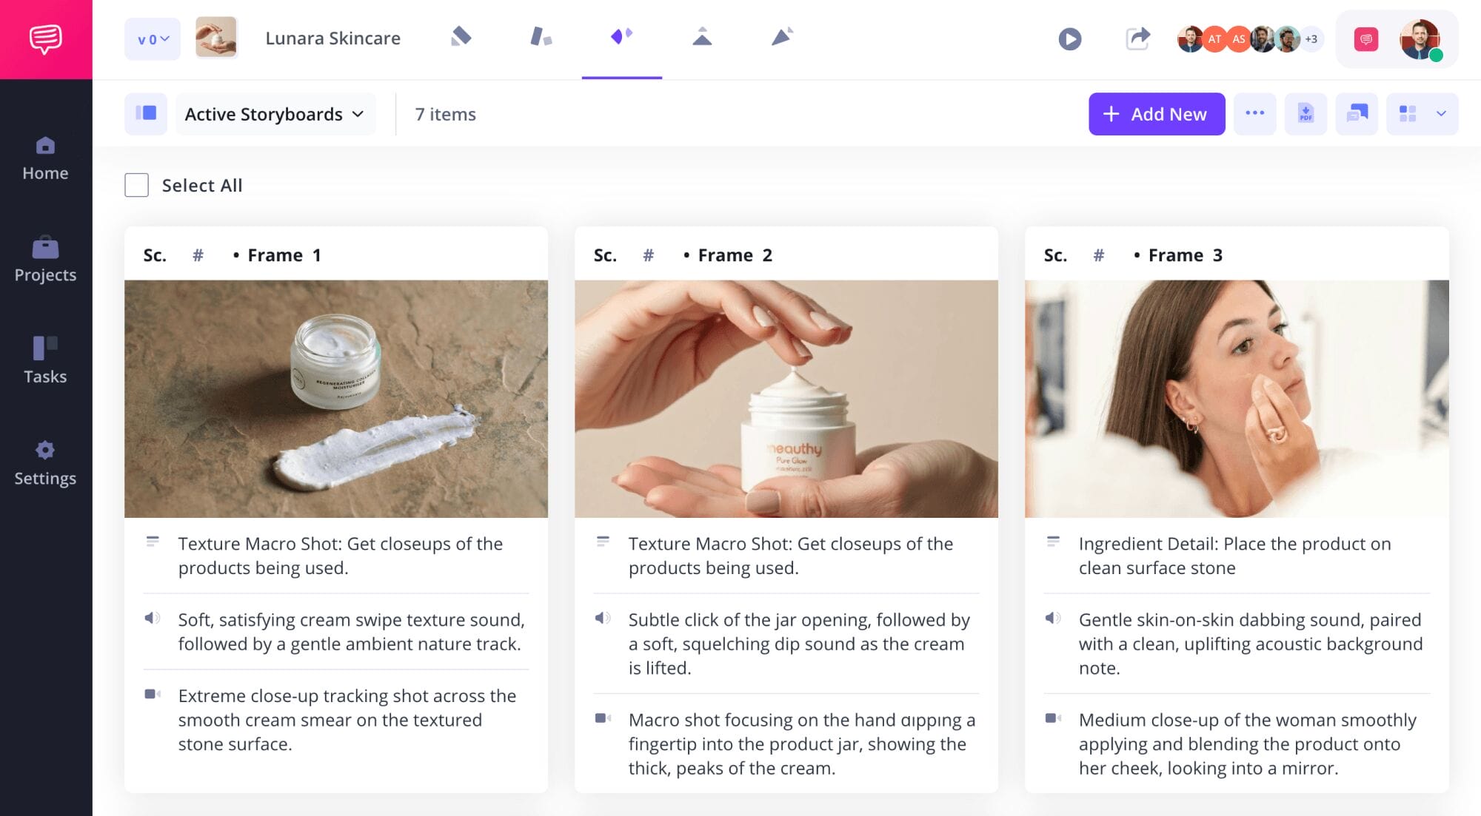
Task: Click the description icon on Frame 2
Action: click(x=603, y=542)
